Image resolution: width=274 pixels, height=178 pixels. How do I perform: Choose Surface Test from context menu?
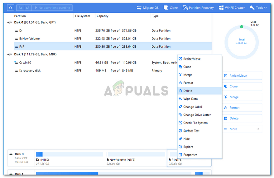199,131
